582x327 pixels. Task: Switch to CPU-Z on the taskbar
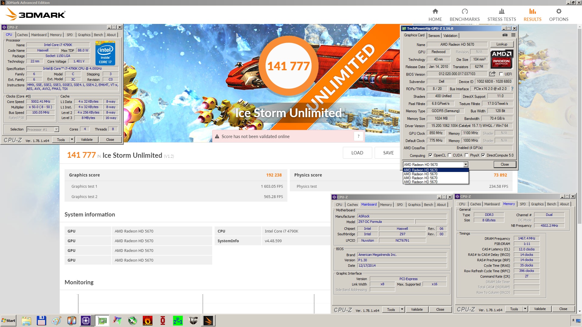tap(86, 321)
